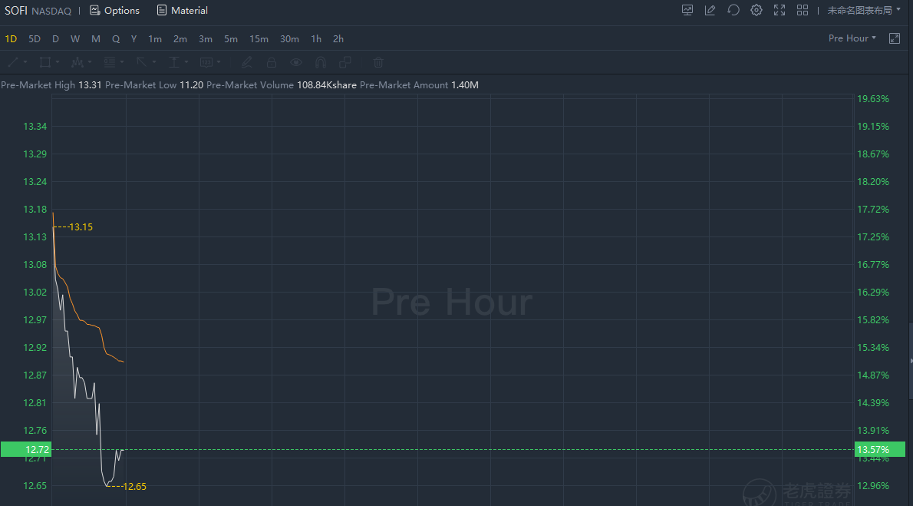Select the 123 text annotation tool
Viewport: 913px width, 506px height.
[x=206, y=61]
